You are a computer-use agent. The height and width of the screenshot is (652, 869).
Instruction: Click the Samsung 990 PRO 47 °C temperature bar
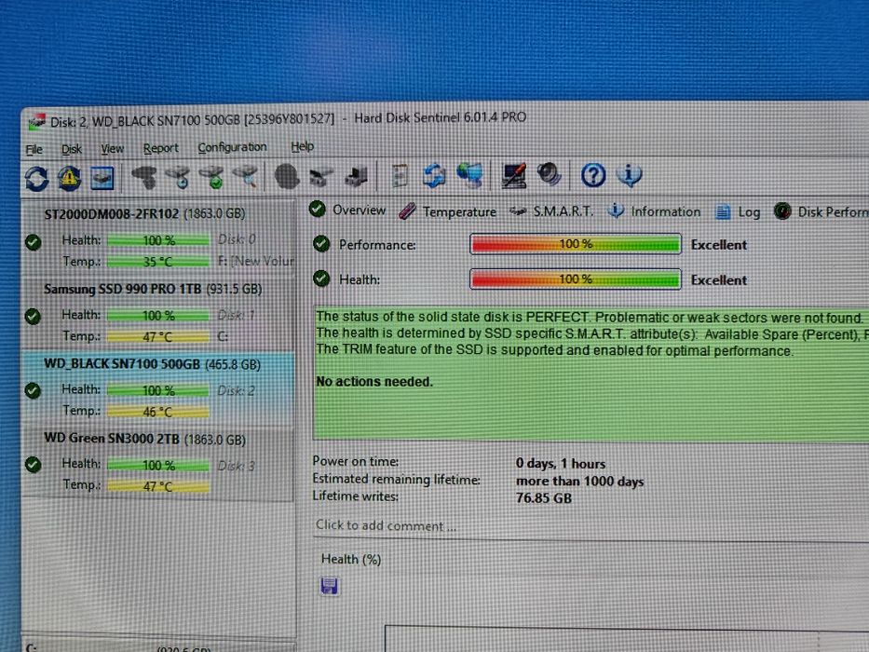pos(158,336)
